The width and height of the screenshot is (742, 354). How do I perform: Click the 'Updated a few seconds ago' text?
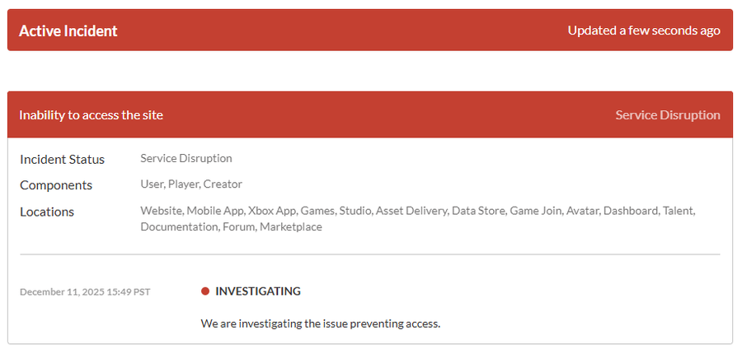point(644,30)
